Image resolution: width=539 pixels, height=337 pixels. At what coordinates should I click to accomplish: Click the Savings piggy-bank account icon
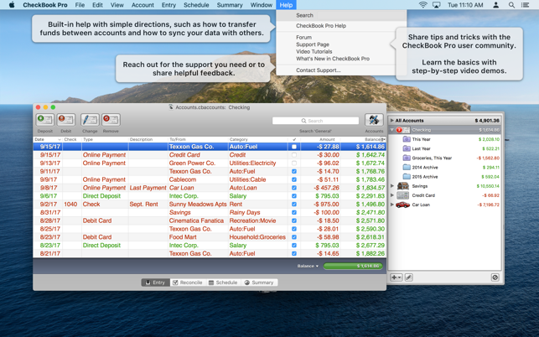coord(403,186)
